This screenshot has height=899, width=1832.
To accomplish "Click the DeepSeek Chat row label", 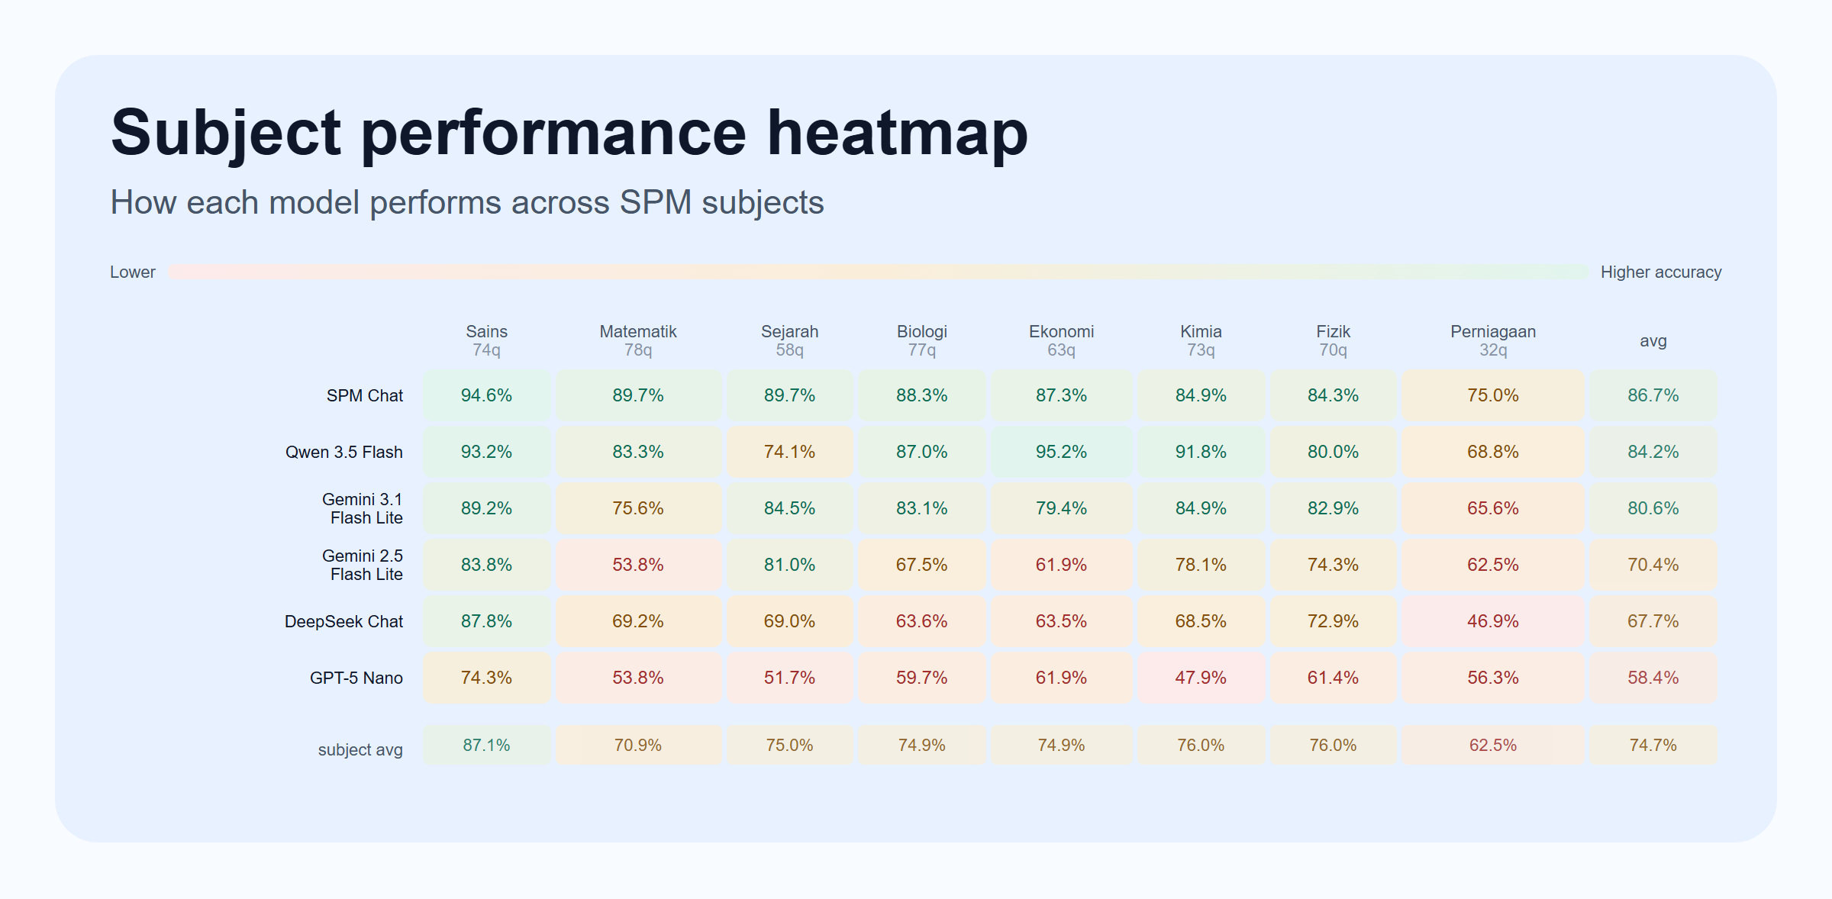I will point(343,622).
